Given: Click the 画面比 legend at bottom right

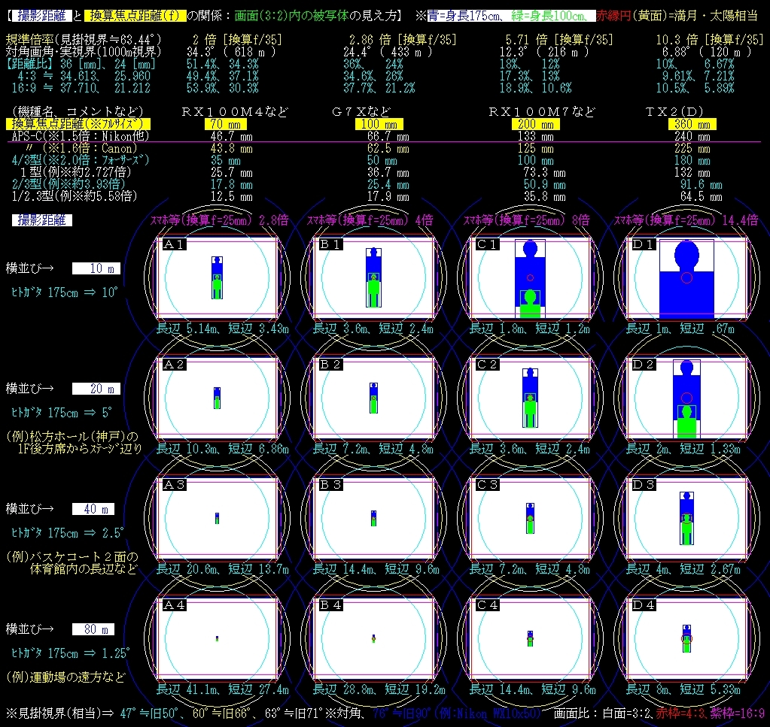Looking at the screenshot, I should 659,713.
